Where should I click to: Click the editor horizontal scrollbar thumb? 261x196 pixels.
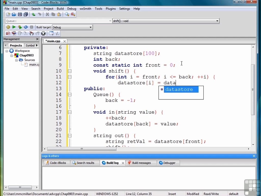point(82,149)
